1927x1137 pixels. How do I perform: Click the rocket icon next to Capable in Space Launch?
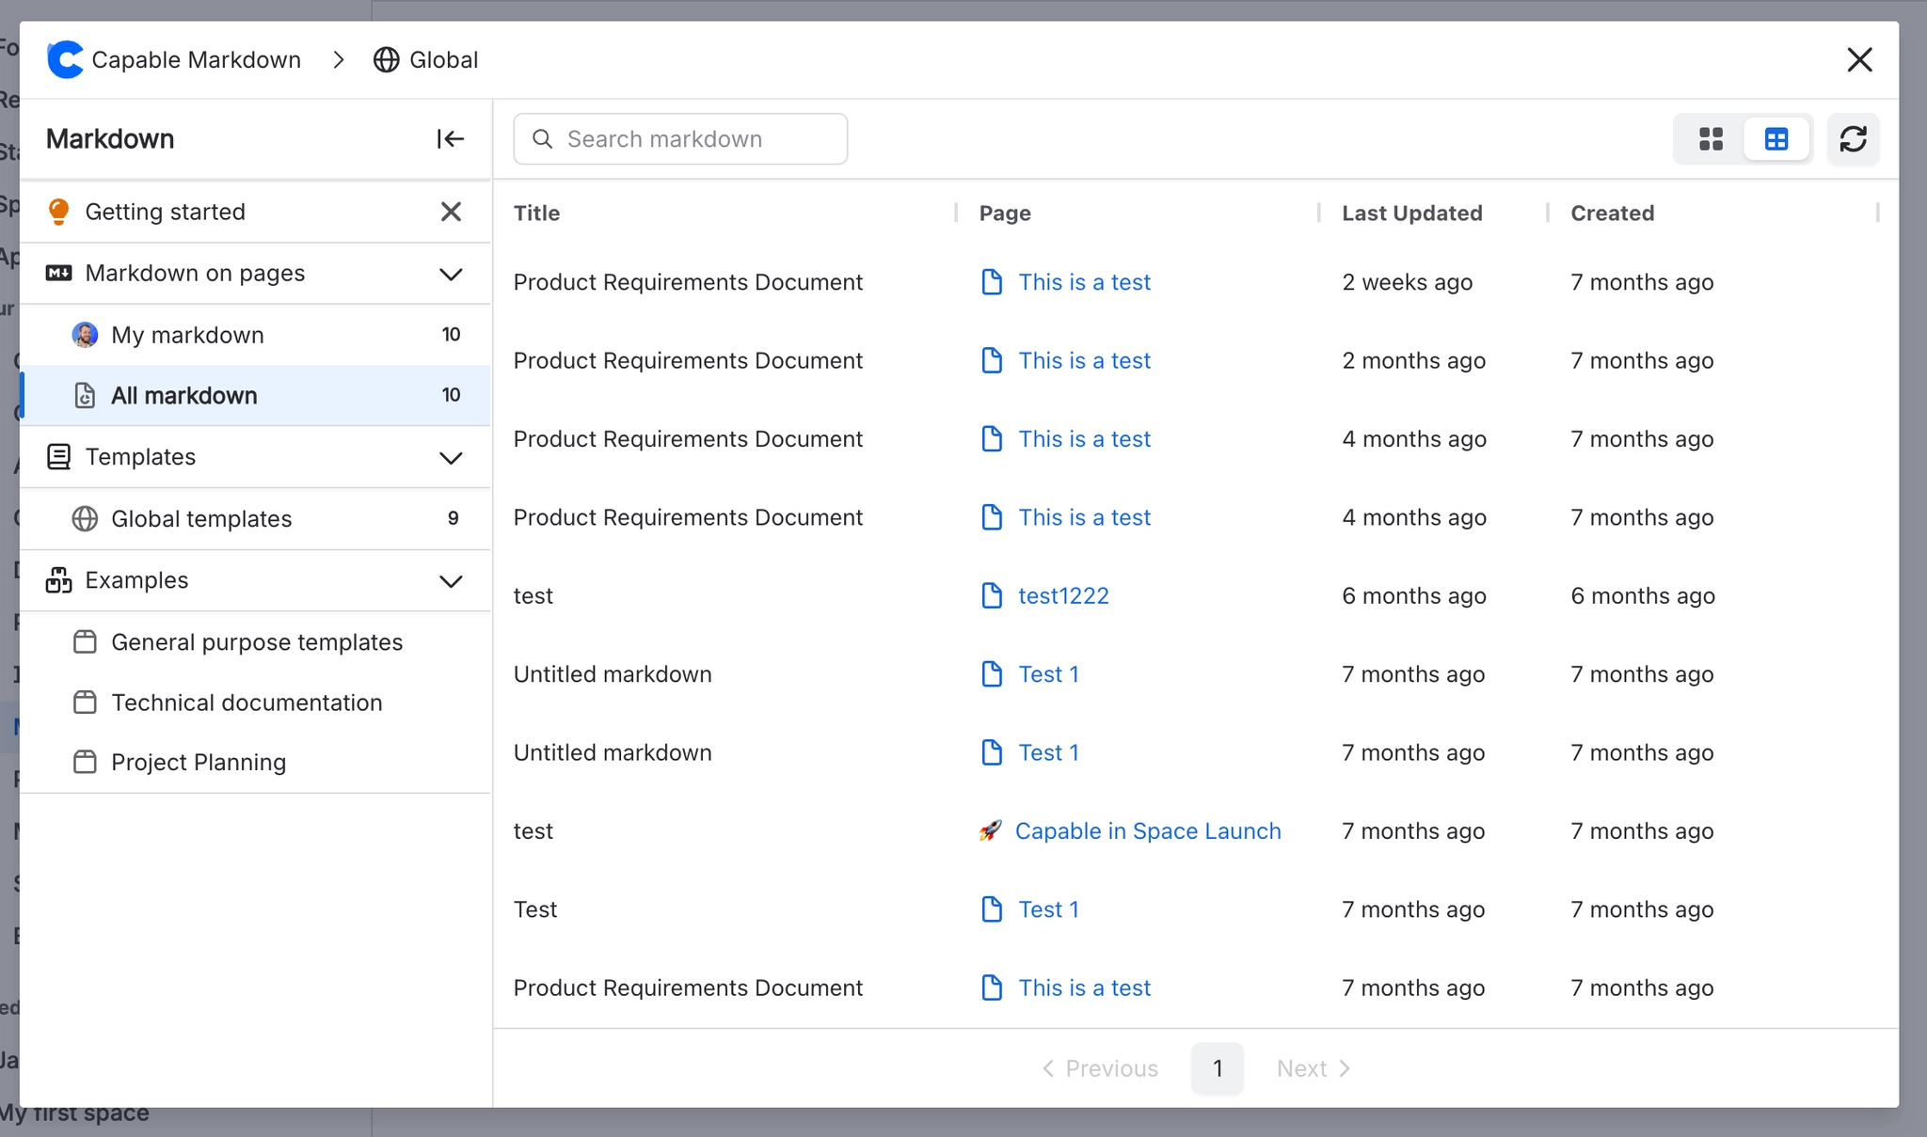click(x=991, y=830)
